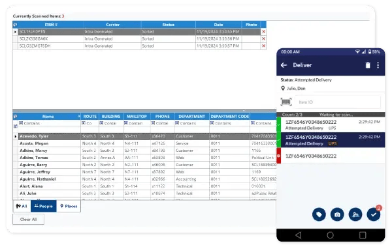Screen dimensions: 392x245
Task: Remove scanned item SCLZK338GA6K with red X
Action: click(x=263, y=39)
